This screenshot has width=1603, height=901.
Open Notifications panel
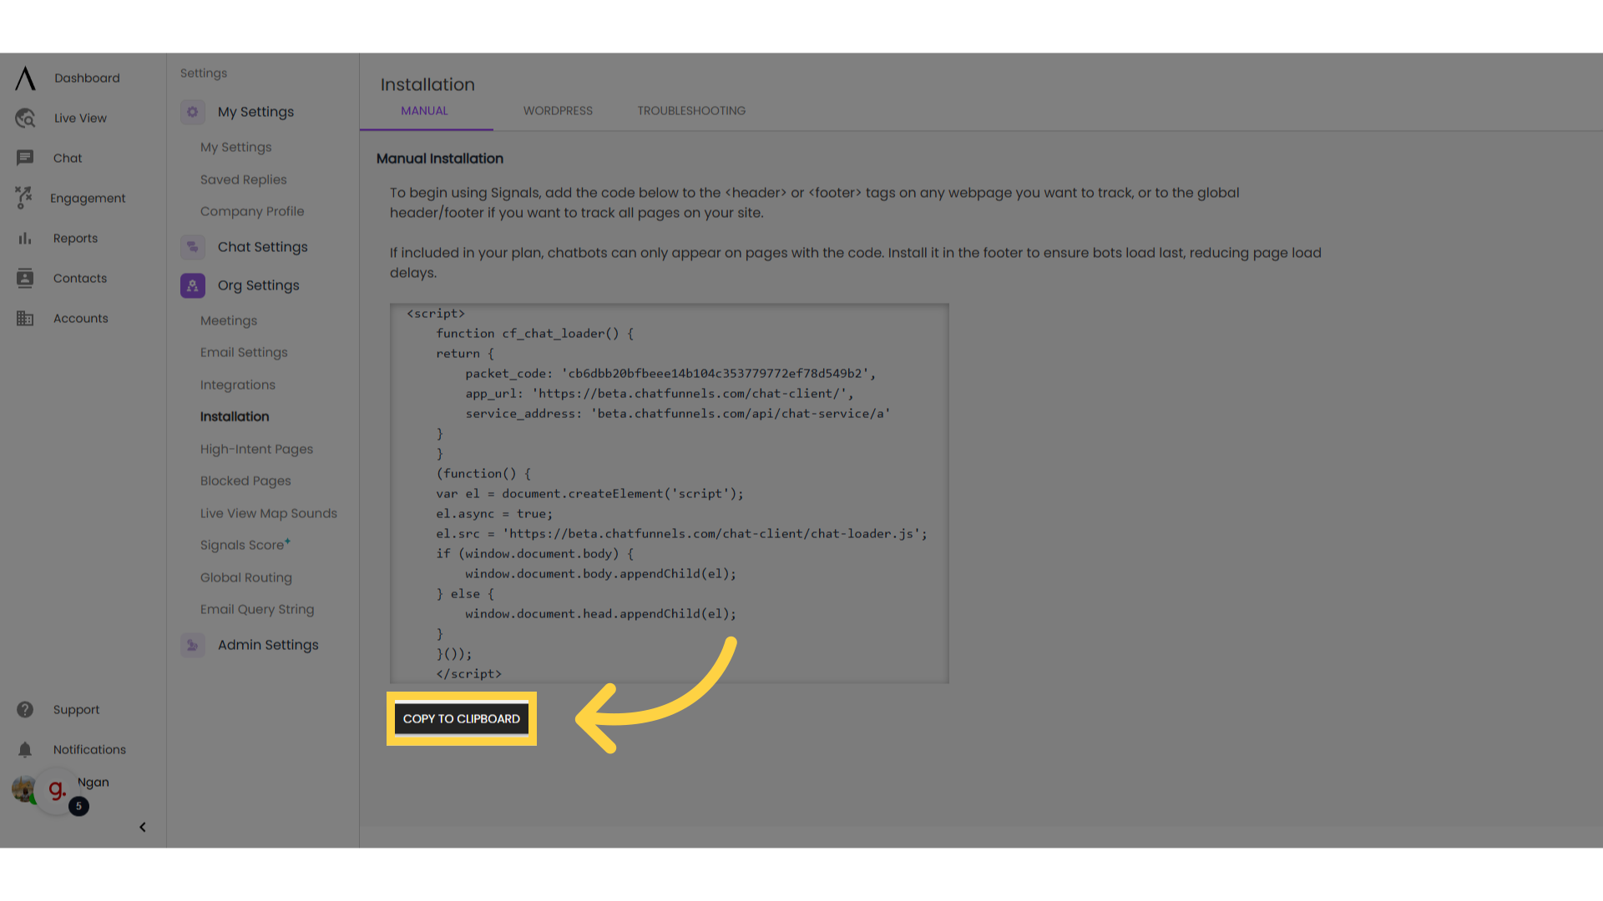pyautogui.click(x=89, y=749)
